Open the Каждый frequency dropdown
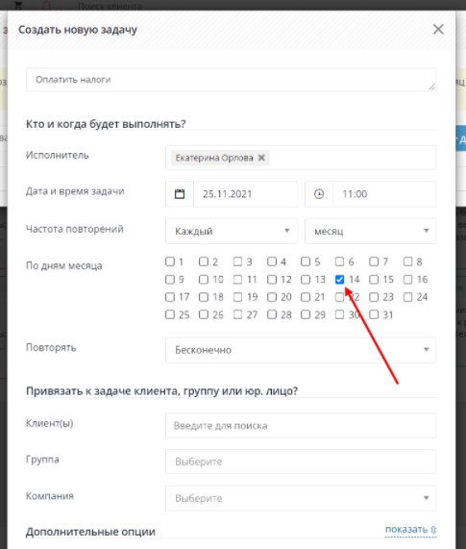 [232, 231]
